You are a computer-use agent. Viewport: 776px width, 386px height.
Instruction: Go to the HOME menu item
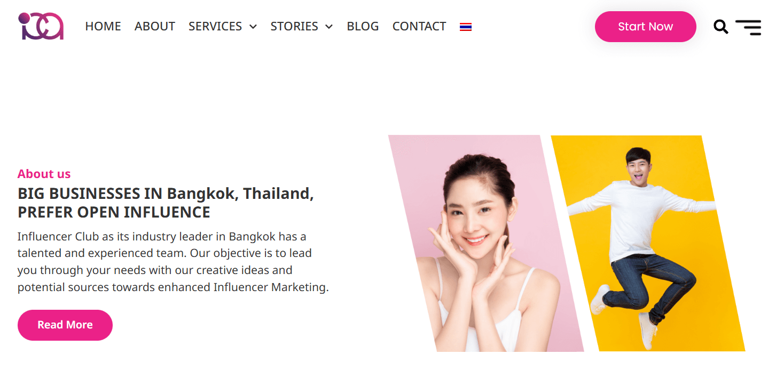coord(103,26)
